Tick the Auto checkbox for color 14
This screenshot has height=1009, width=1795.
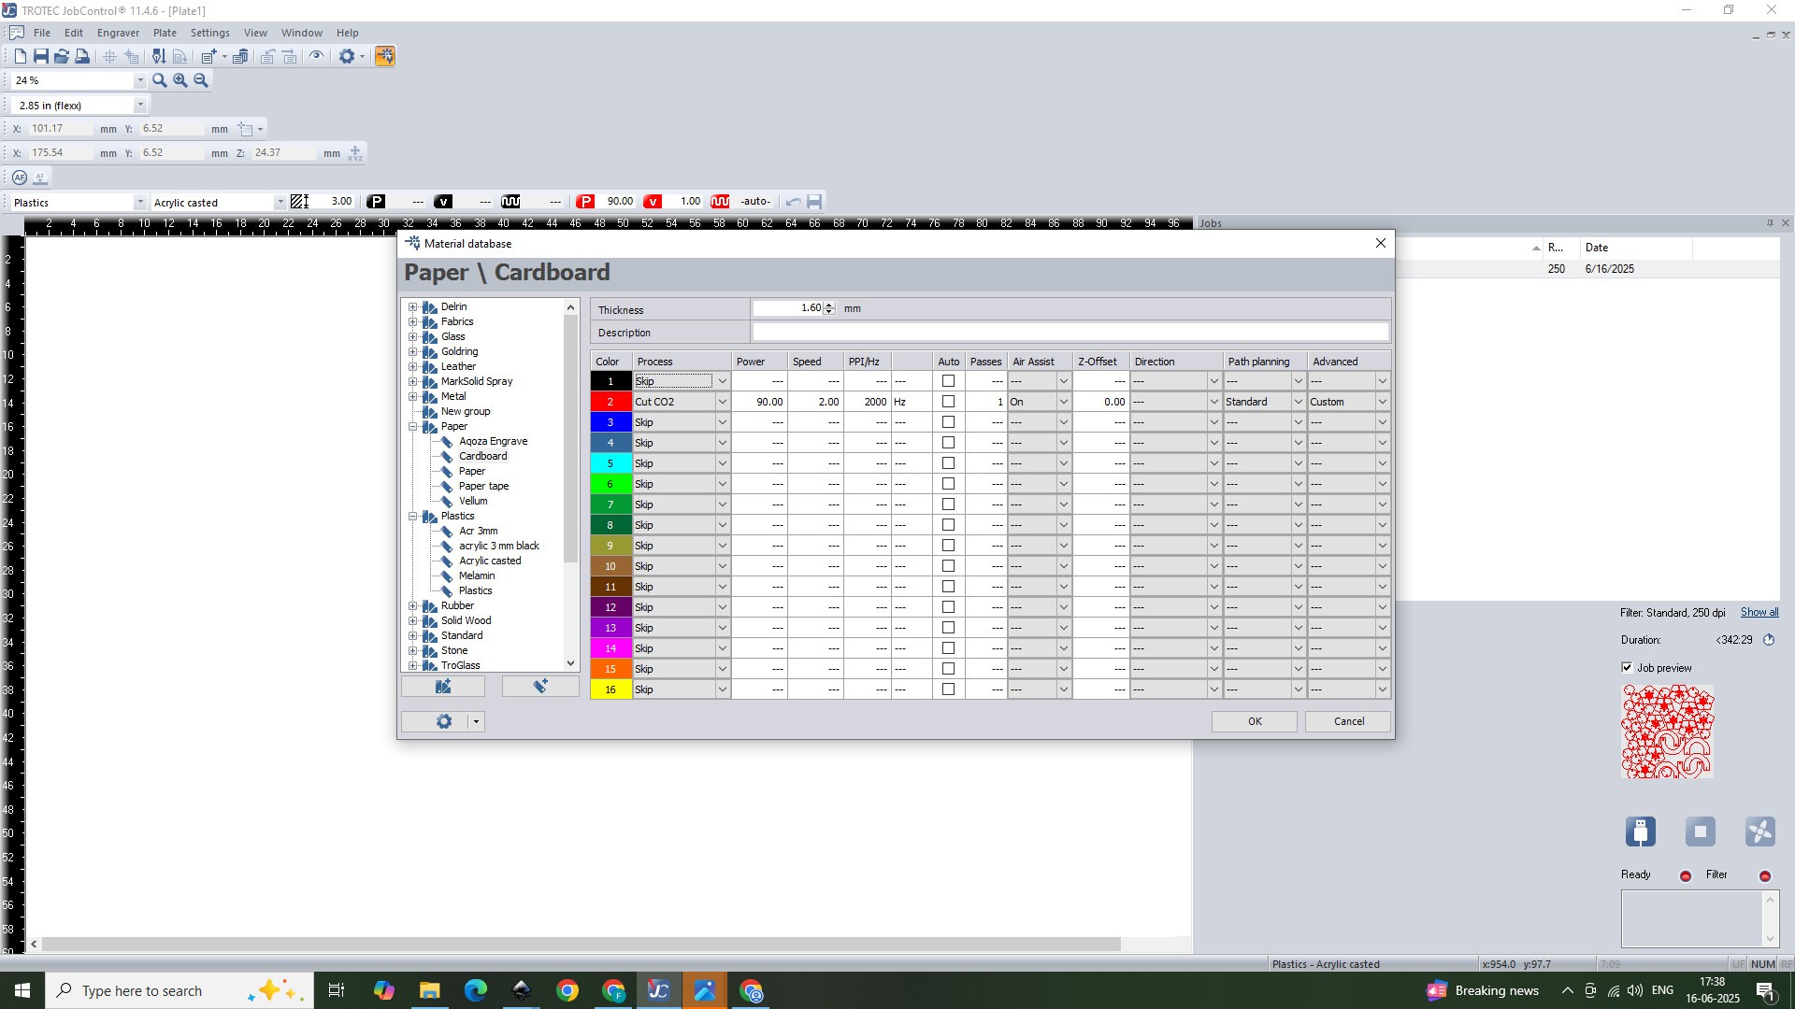(x=948, y=648)
